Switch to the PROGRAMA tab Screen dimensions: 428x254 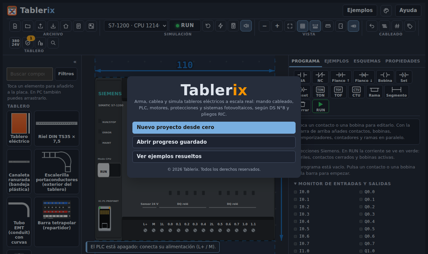click(x=306, y=61)
